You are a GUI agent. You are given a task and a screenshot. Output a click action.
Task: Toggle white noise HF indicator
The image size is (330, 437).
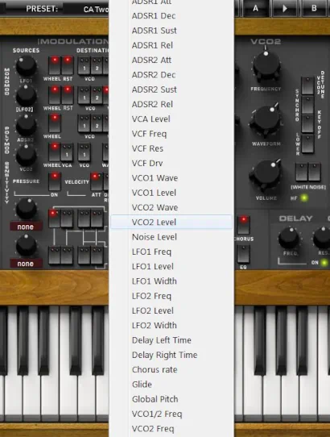304,198
